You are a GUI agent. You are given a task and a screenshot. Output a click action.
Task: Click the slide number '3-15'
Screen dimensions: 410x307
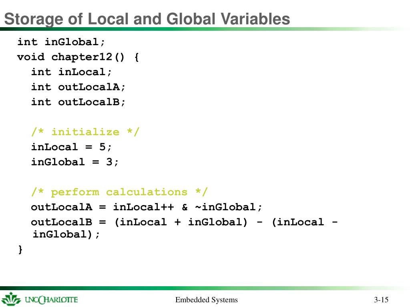pos(381,300)
